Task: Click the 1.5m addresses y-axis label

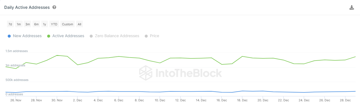Action: [x=17, y=51]
